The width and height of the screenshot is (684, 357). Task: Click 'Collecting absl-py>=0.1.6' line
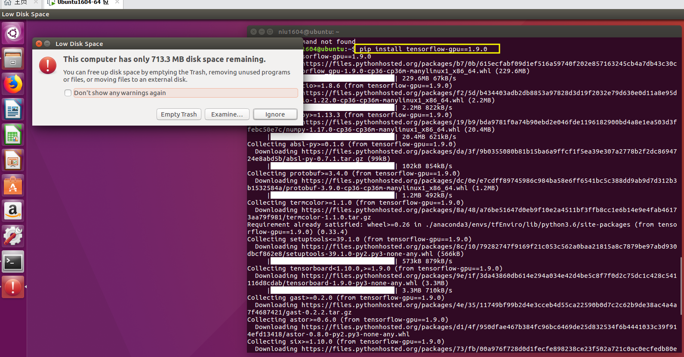[x=351, y=144]
